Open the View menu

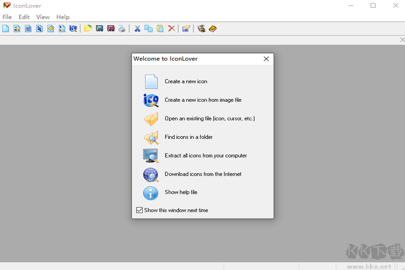pyautogui.click(x=43, y=17)
